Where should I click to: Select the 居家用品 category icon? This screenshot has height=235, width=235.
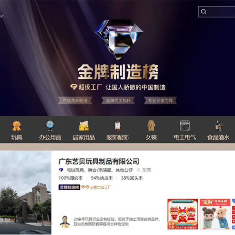(x=84, y=126)
